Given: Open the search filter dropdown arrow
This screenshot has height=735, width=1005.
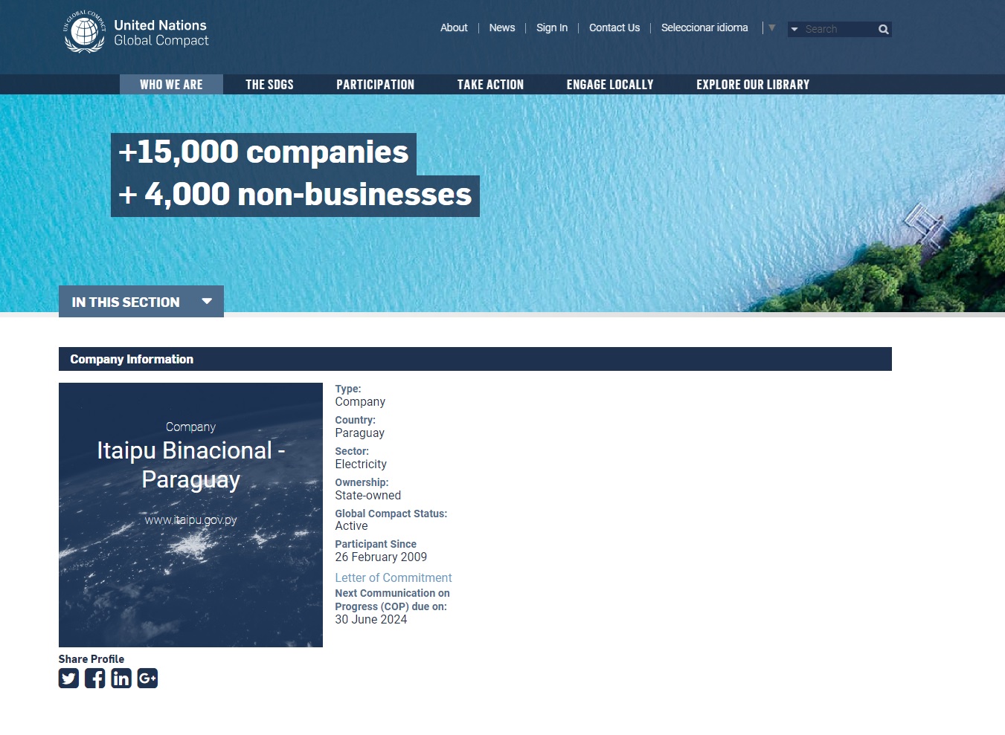Looking at the screenshot, I should point(794,30).
